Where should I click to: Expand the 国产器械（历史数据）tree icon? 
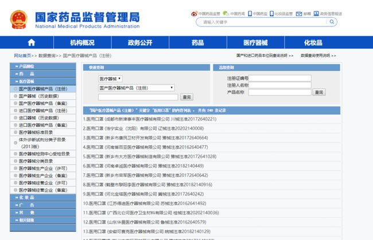15,96
